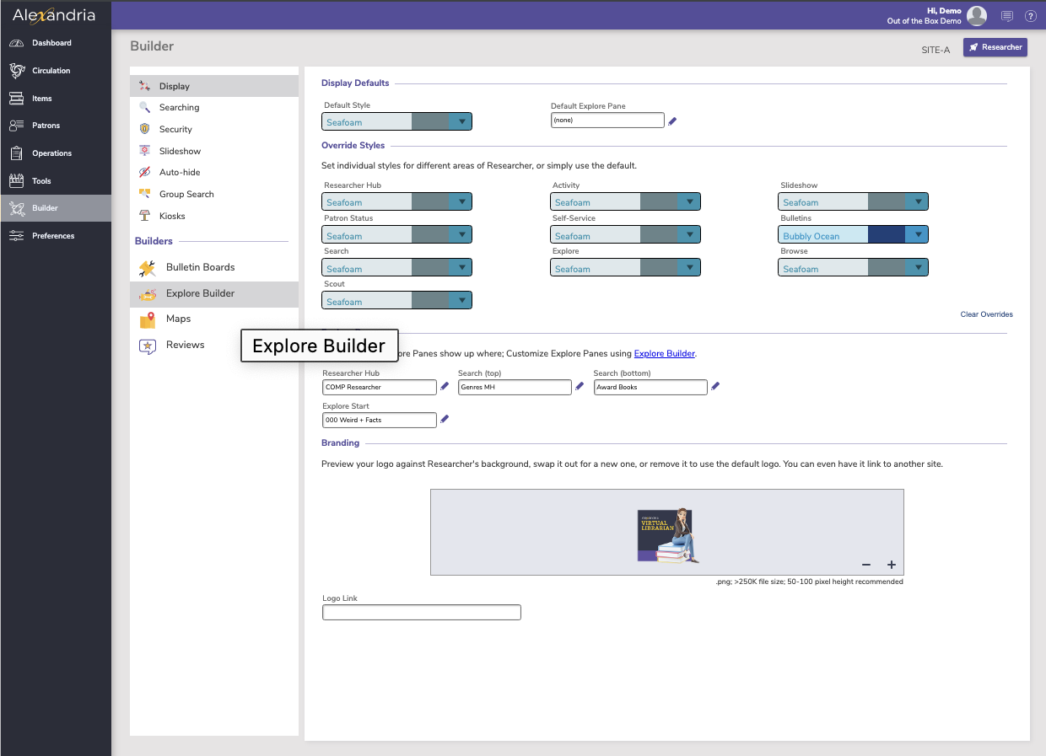Screen dimensions: 1046x756
Task: Click the Builder icon in sidebar
Action: pyautogui.click(x=16, y=208)
